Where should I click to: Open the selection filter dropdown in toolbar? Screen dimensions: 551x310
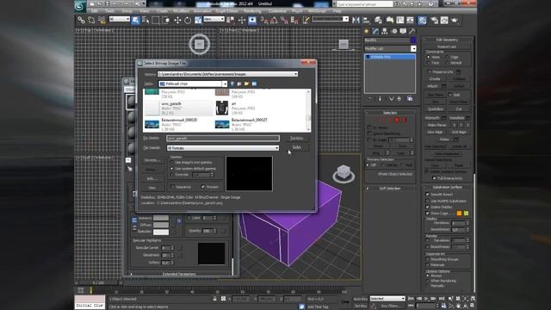(120, 19)
